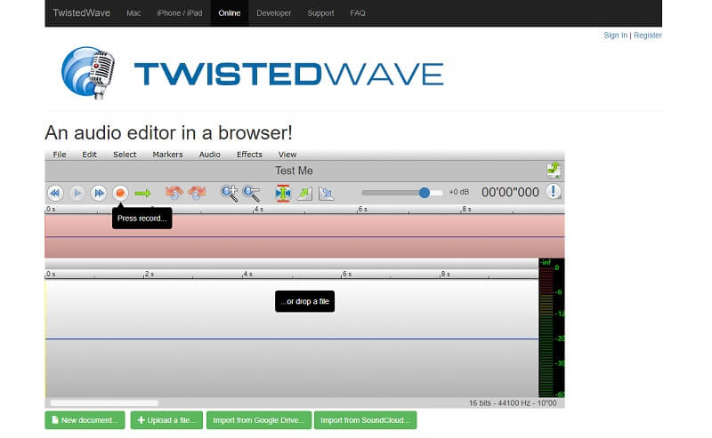Image resolution: width=712 pixels, height=438 pixels.
Task: Click the 00'00"000 time display
Action: 510,192
